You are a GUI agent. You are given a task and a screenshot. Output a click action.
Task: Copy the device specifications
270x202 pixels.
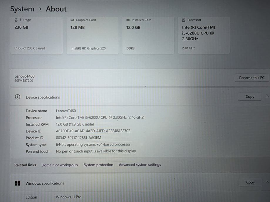pos(250,97)
